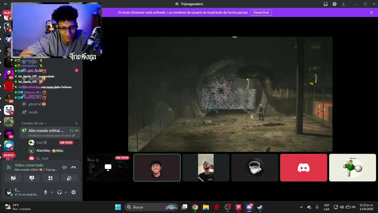Select the green character avatar tile

coord(353,167)
